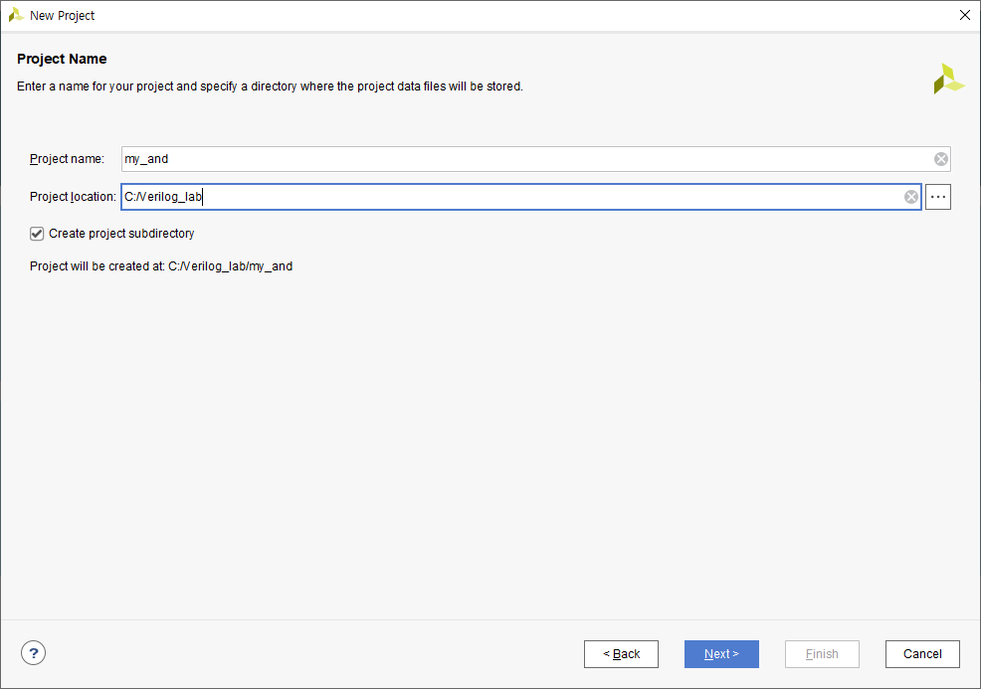
Task: Click the Project name input field
Action: [535, 159]
